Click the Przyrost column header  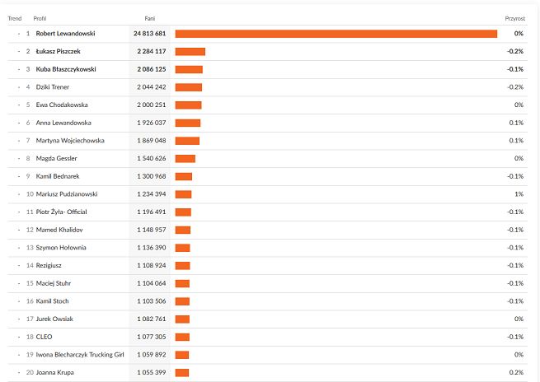click(x=514, y=17)
